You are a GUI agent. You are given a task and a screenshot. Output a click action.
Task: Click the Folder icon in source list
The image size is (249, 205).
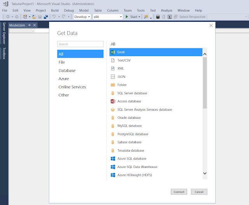coord(113,85)
